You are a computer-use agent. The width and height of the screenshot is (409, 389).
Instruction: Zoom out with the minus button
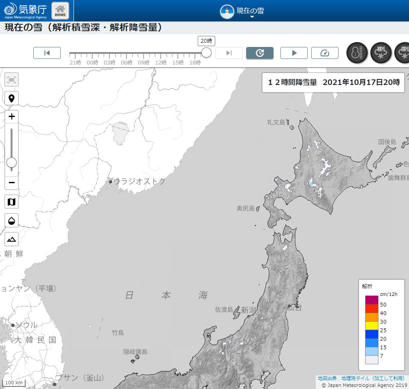pyautogui.click(x=12, y=183)
